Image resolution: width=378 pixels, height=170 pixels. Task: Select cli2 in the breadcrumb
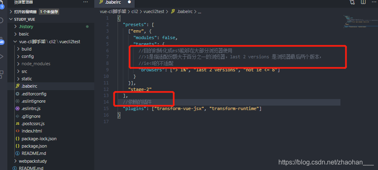click(x=135, y=11)
